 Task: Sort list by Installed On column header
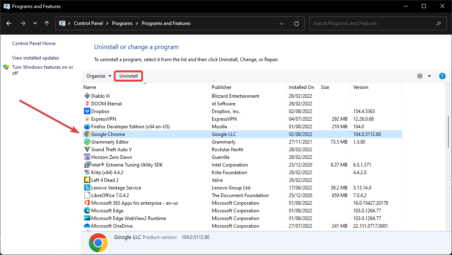click(x=303, y=87)
